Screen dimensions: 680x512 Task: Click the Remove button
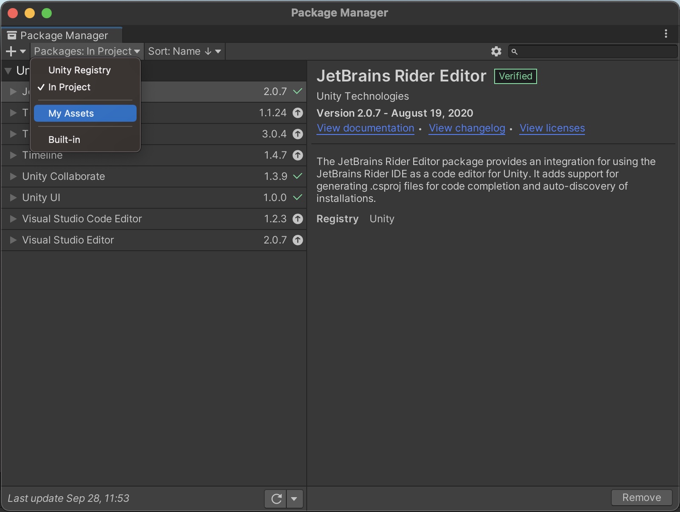641,498
